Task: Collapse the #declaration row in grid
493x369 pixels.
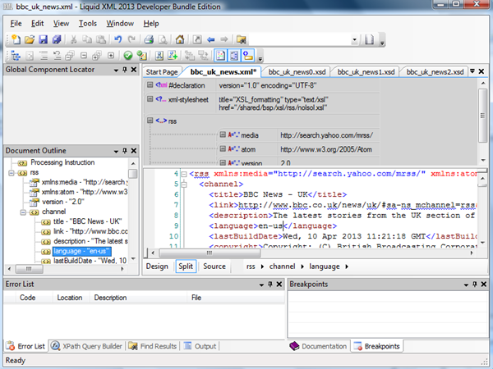Action: pyautogui.click(x=150, y=84)
